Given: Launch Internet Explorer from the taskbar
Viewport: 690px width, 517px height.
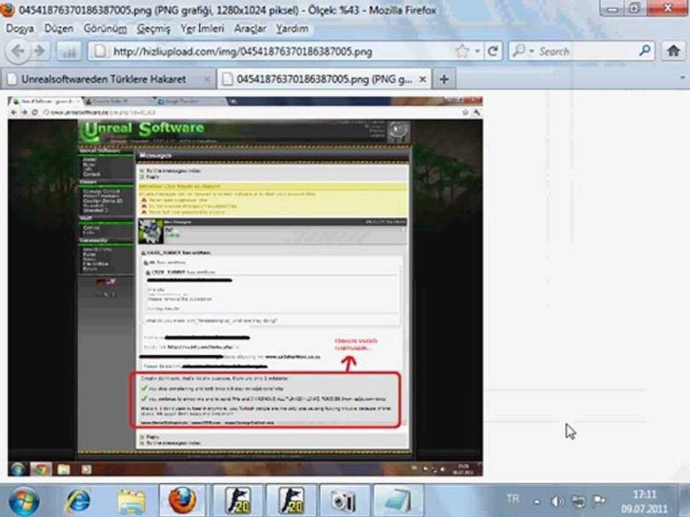Looking at the screenshot, I should pyautogui.click(x=78, y=501).
